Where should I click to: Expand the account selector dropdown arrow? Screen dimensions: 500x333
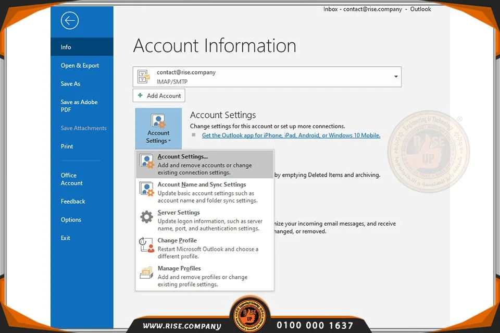click(396, 77)
